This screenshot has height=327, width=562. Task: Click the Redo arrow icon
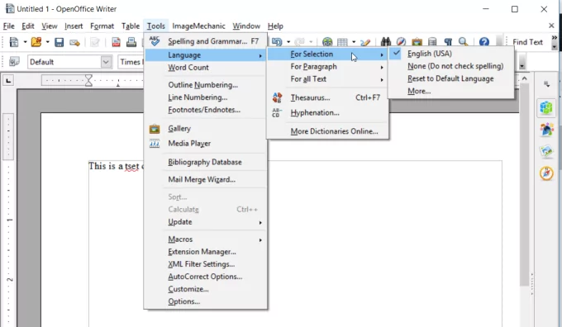(x=299, y=42)
